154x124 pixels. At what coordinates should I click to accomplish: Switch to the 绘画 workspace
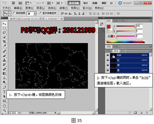tap(95, 3)
